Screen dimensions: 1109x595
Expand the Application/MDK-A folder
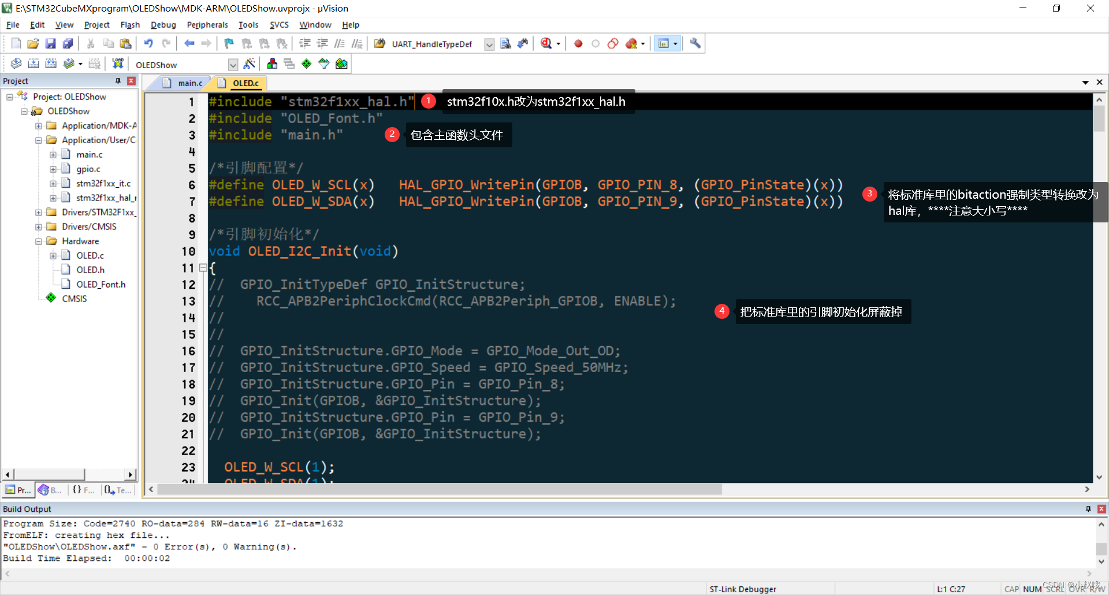pos(39,126)
